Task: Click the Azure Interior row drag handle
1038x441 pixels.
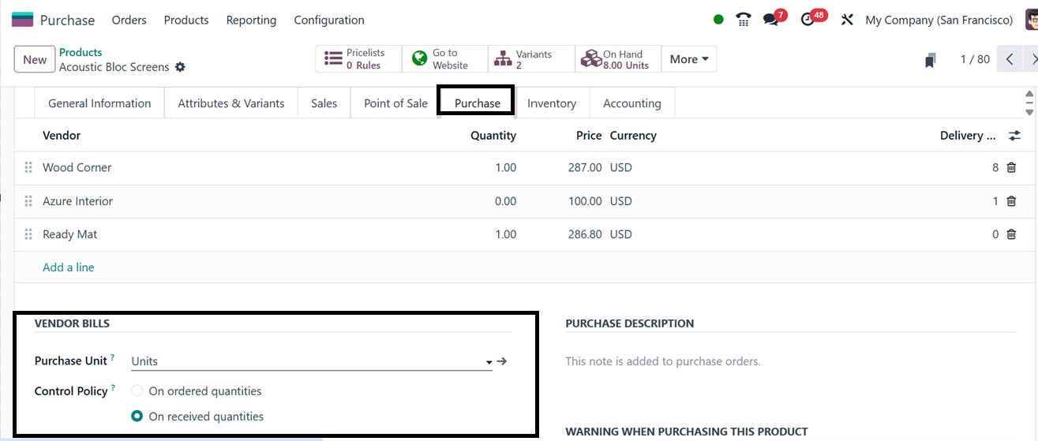Action: [28, 201]
